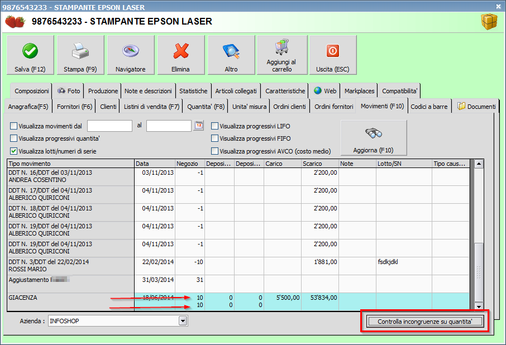Click the fsdkjdkl lot cell

(404, 265)
